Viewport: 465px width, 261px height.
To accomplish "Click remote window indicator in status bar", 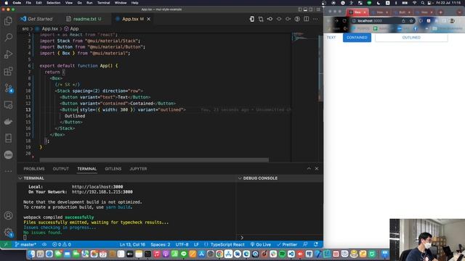I will (6, 244).
